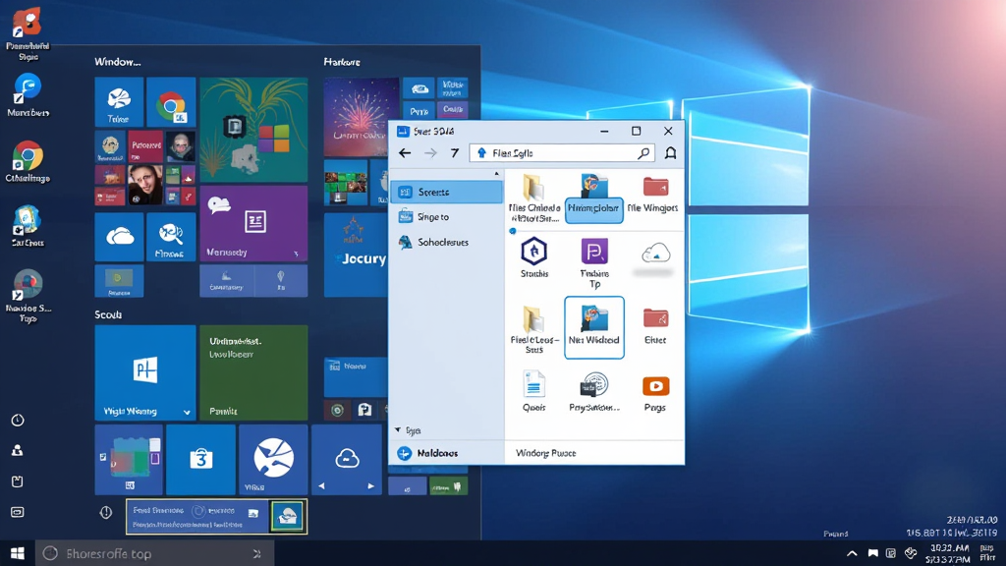Viewport: 1006px width, 566px height.
Task: Show hidden icons in the system tray
Action: 852,553
